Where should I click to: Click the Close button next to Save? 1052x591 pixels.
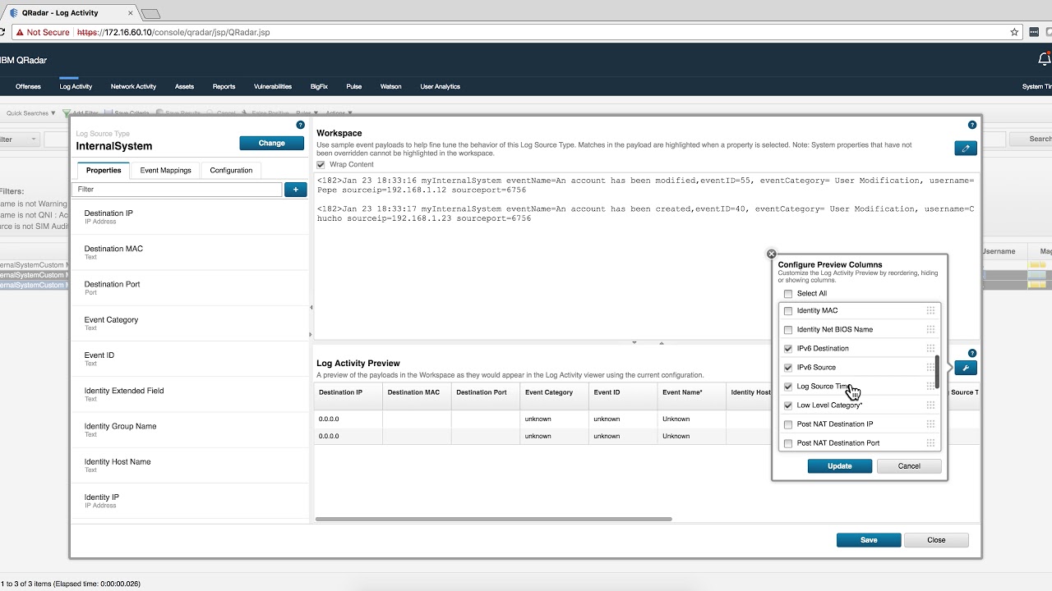click(936, 540)
